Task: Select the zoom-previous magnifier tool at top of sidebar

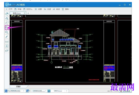Action: pyautogui.click(x=7, y=14)
